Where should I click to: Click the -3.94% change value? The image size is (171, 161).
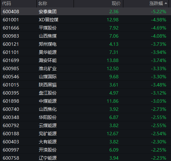(159, 52)
